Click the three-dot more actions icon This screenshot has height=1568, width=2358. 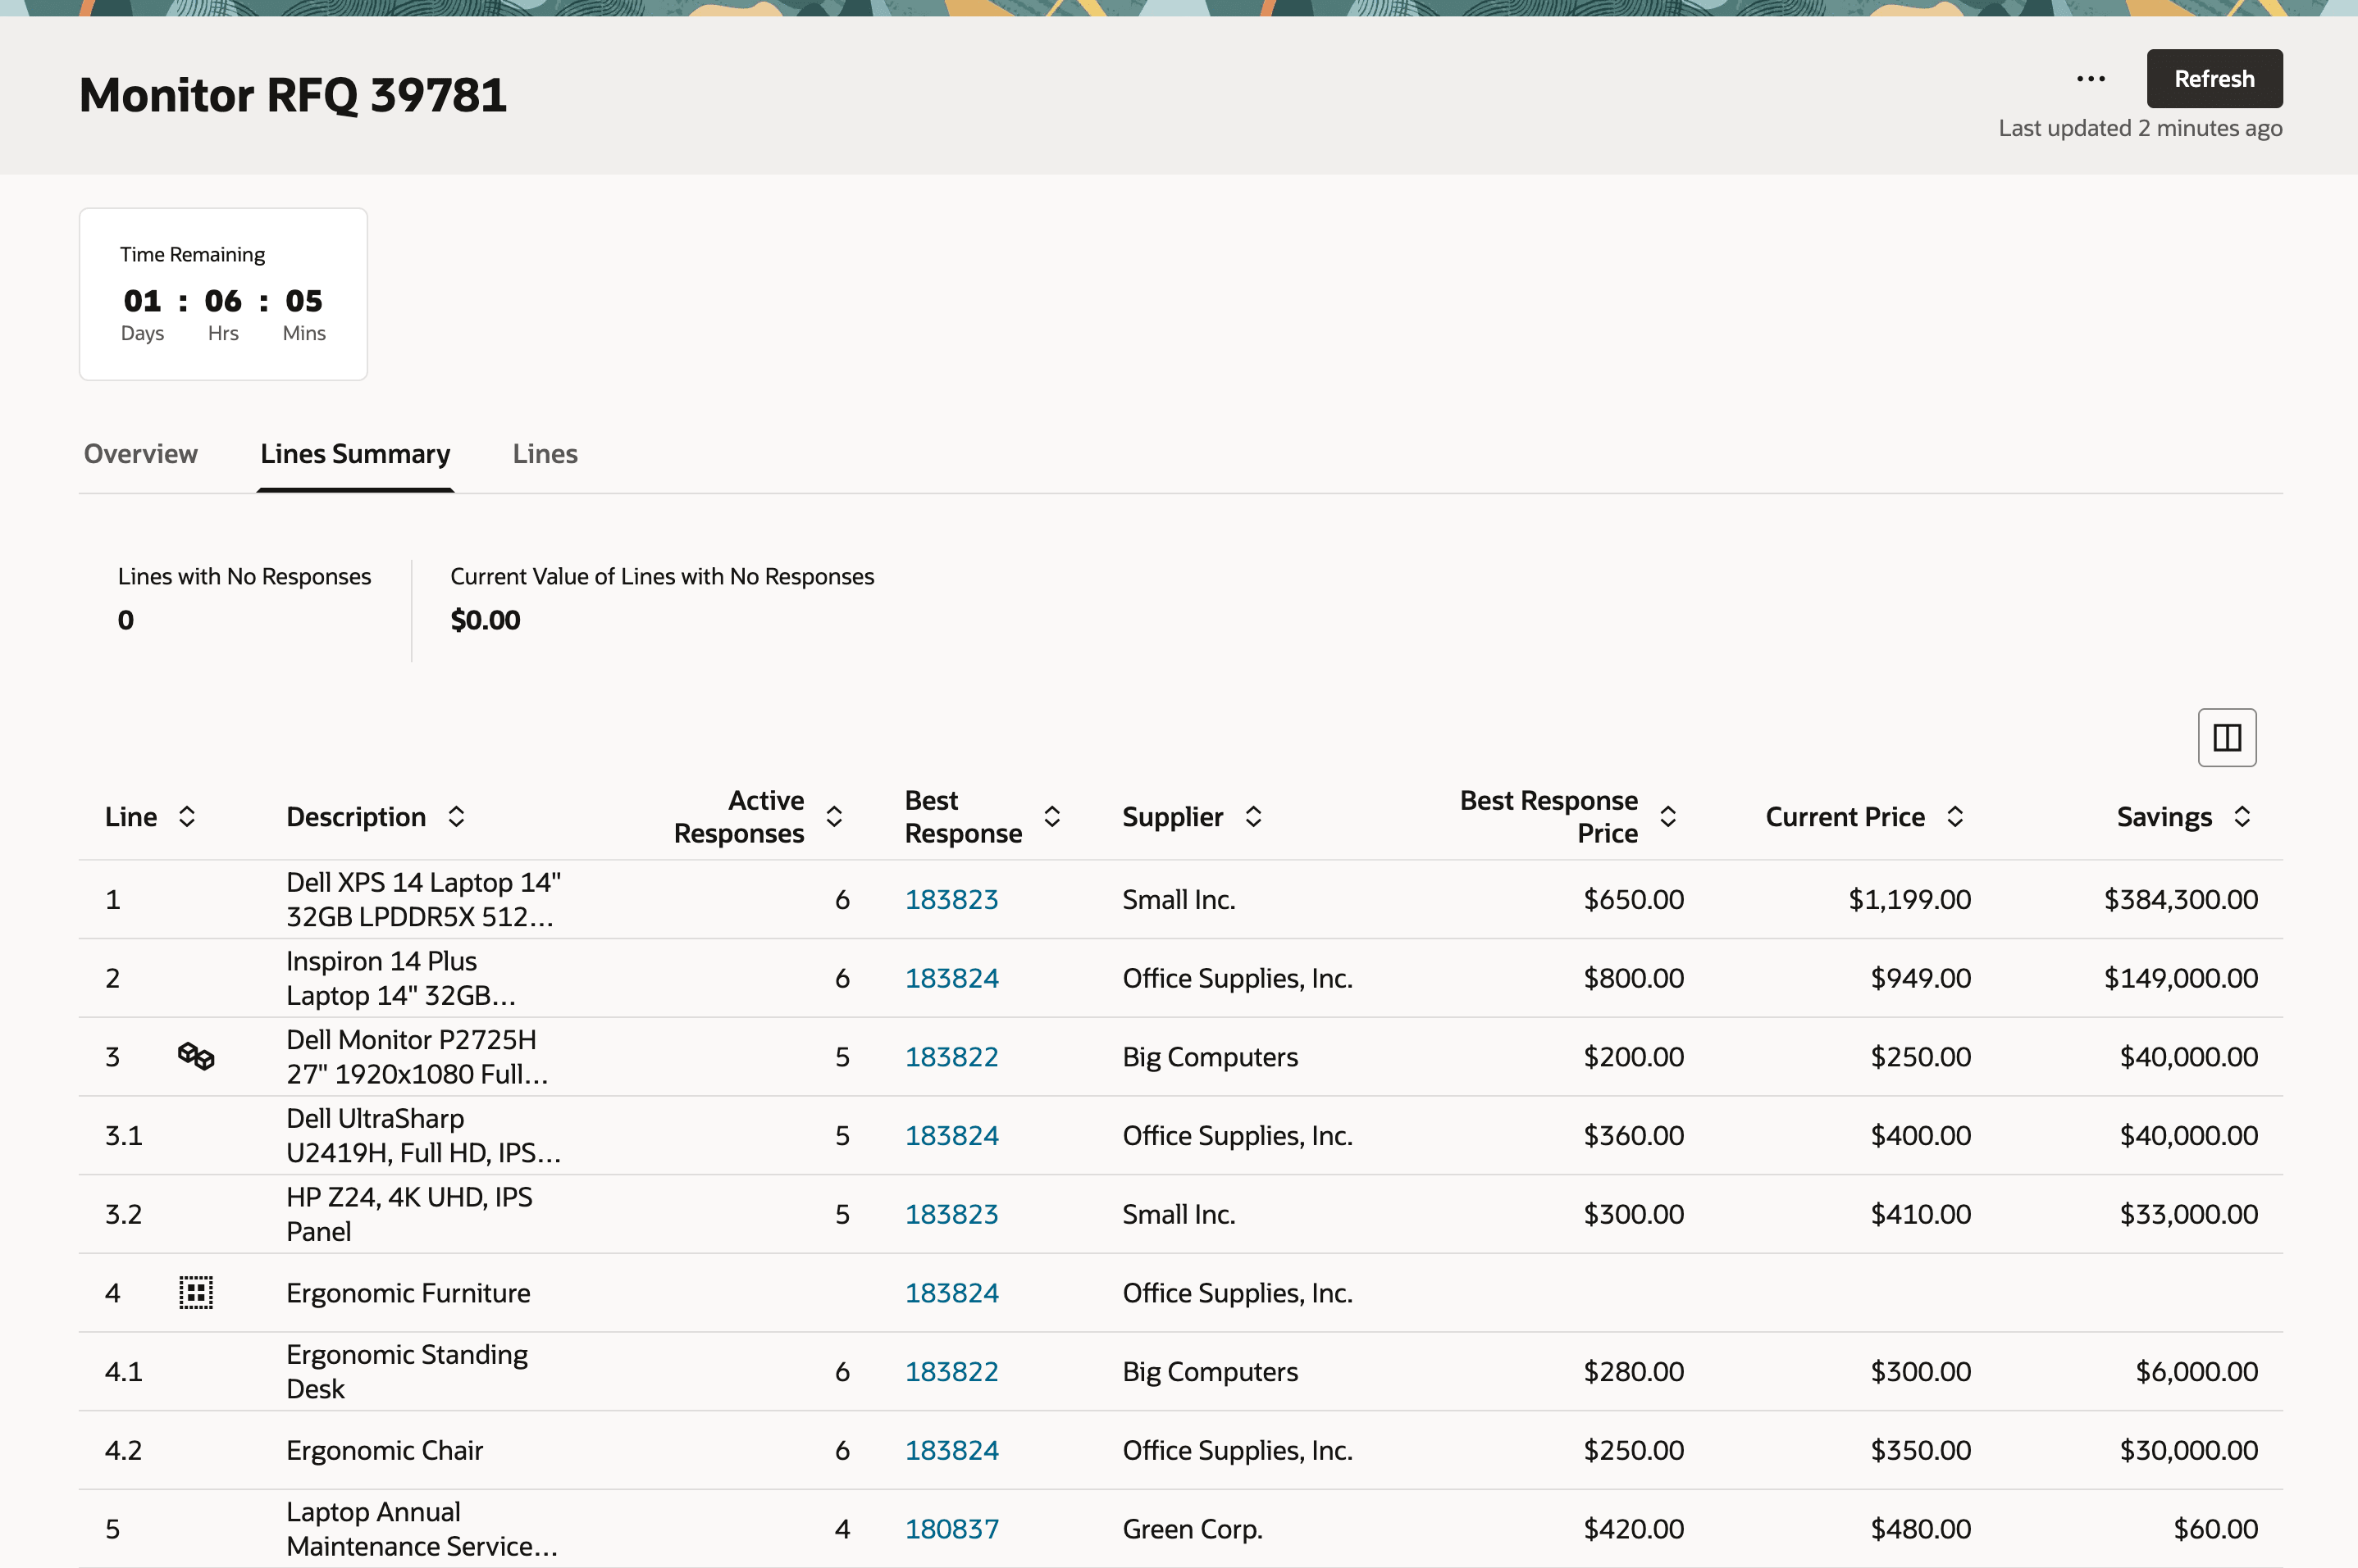tap(2090, 79)
